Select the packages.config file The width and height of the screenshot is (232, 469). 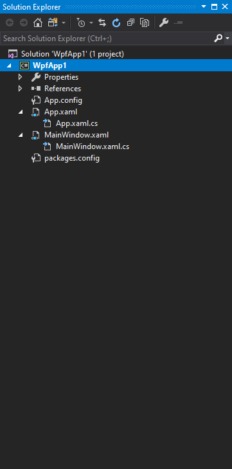[x=71, y=158]
